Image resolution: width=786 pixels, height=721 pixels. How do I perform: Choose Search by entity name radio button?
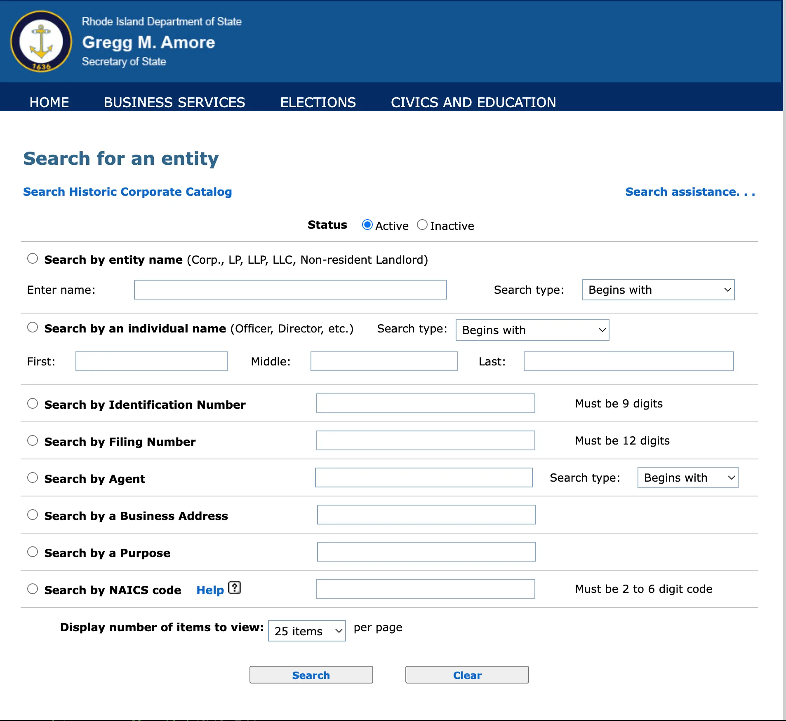coord(33,259)
